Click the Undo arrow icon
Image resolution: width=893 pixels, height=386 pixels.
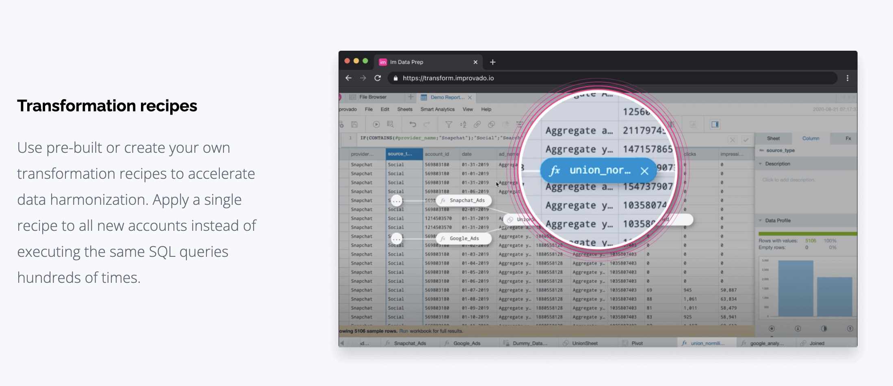(413, 124)
